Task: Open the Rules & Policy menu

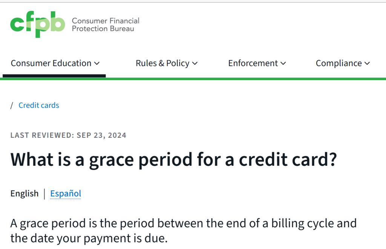Action: (x=162, y=63)
